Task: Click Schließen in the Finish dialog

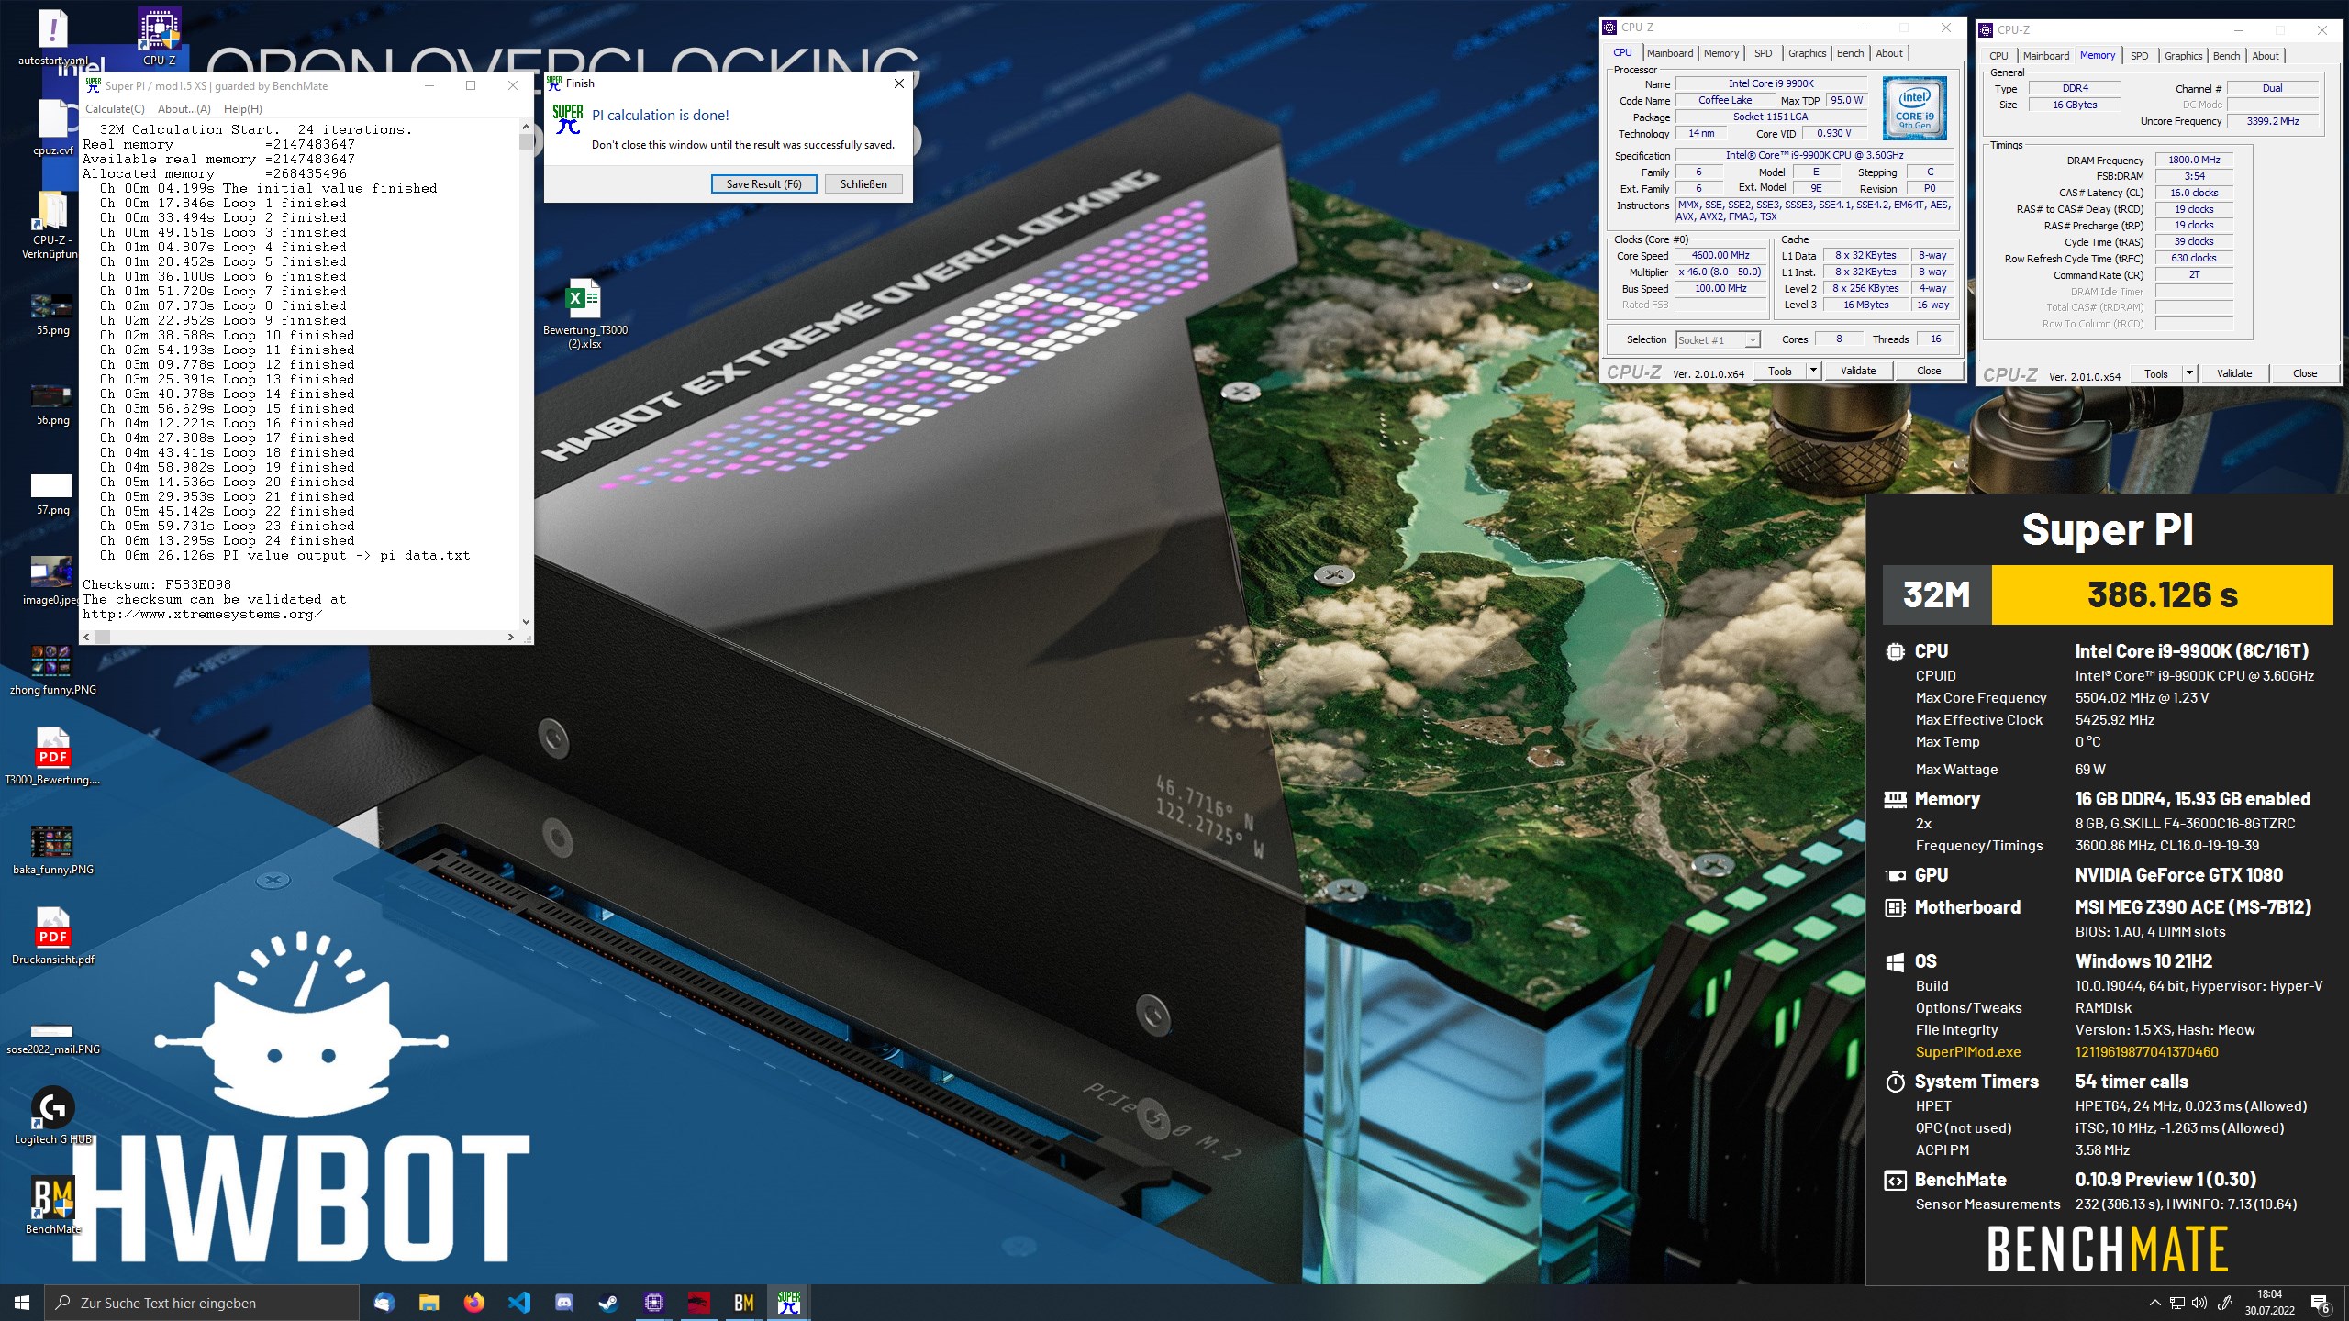Action: (863, 184)
